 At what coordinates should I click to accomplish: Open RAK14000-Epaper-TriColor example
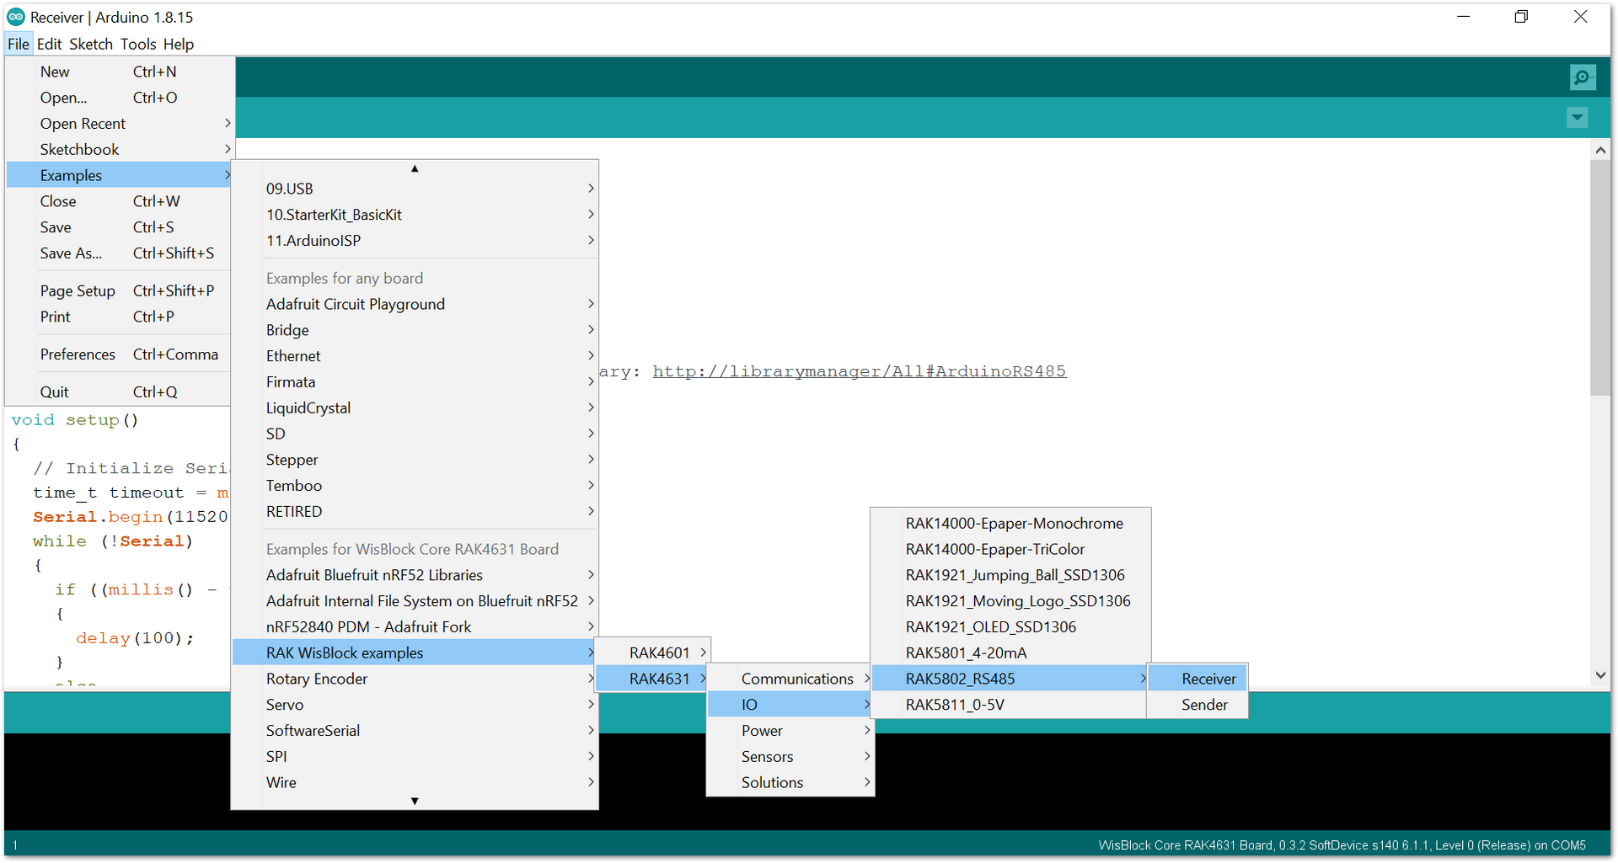coord(1010,549)
